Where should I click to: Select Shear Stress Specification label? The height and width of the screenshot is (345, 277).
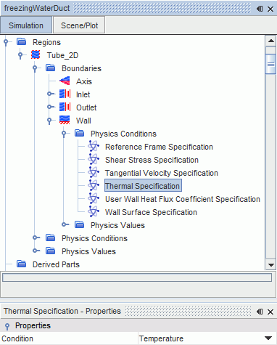[x=152, y=160]
